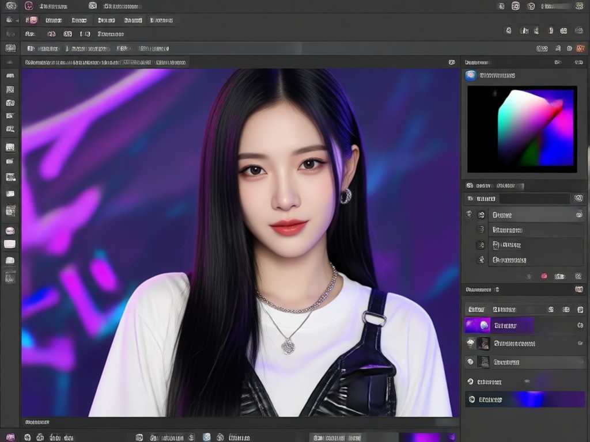Screen dimensions: 590x442
Task: Click the round icon ending the canvas title bar
Action: [x=452, y=62]
